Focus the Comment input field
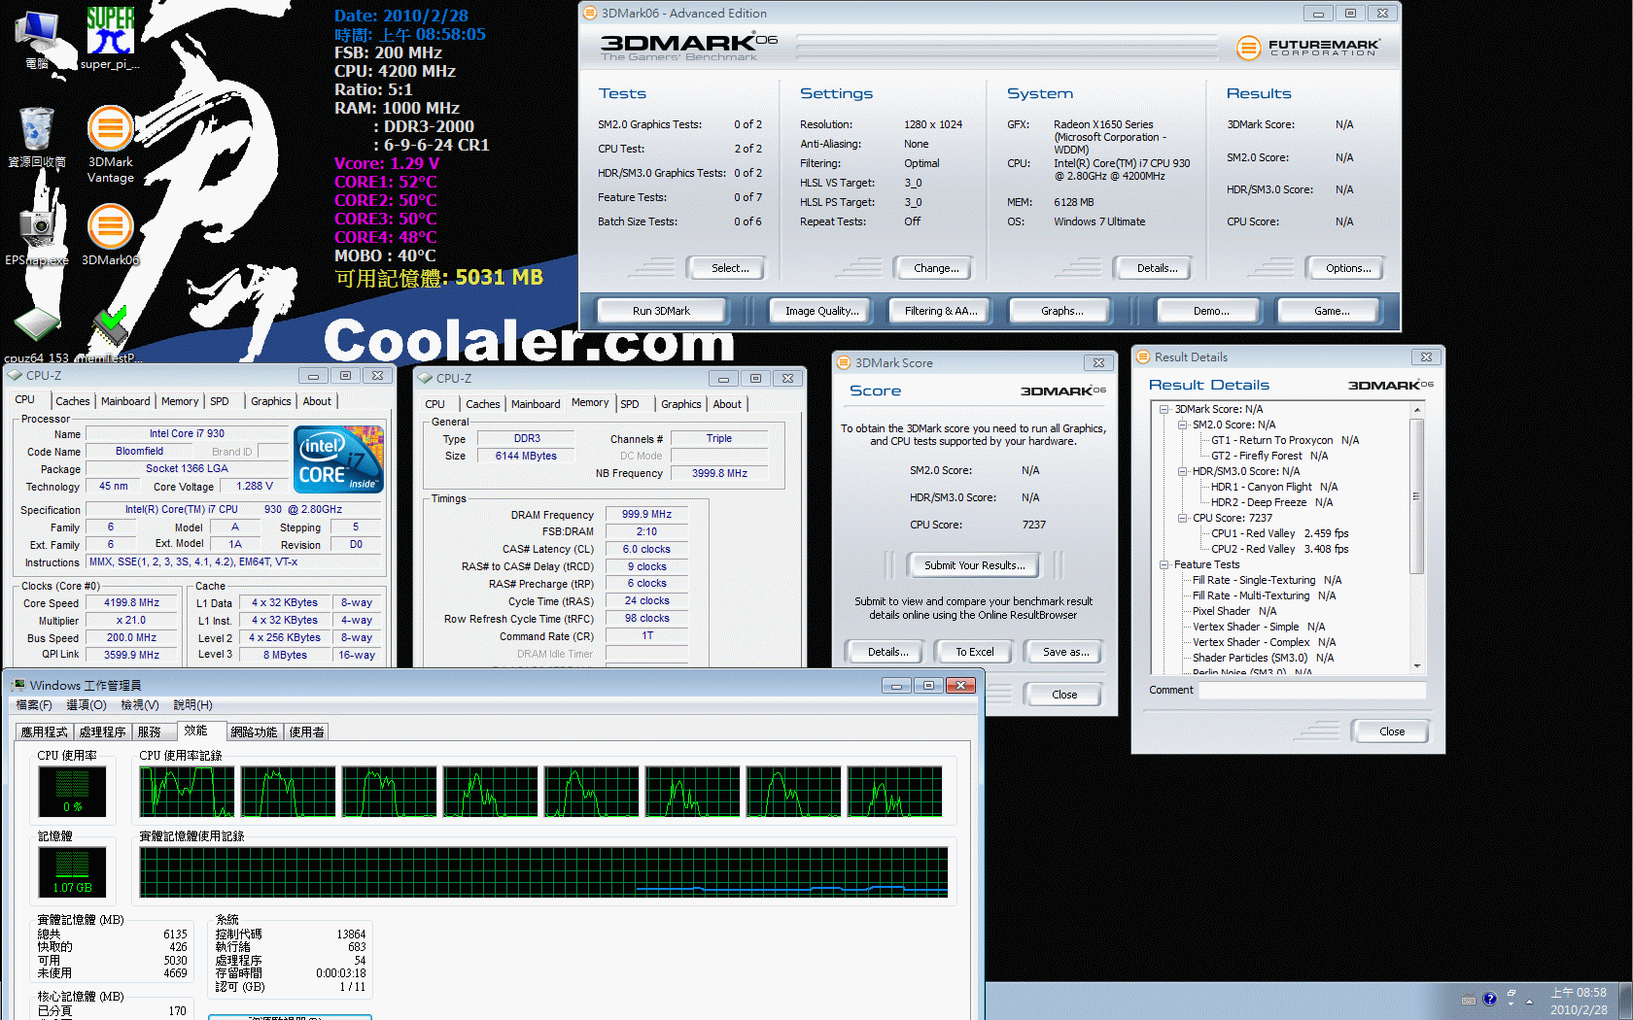 click(1311, 690)
